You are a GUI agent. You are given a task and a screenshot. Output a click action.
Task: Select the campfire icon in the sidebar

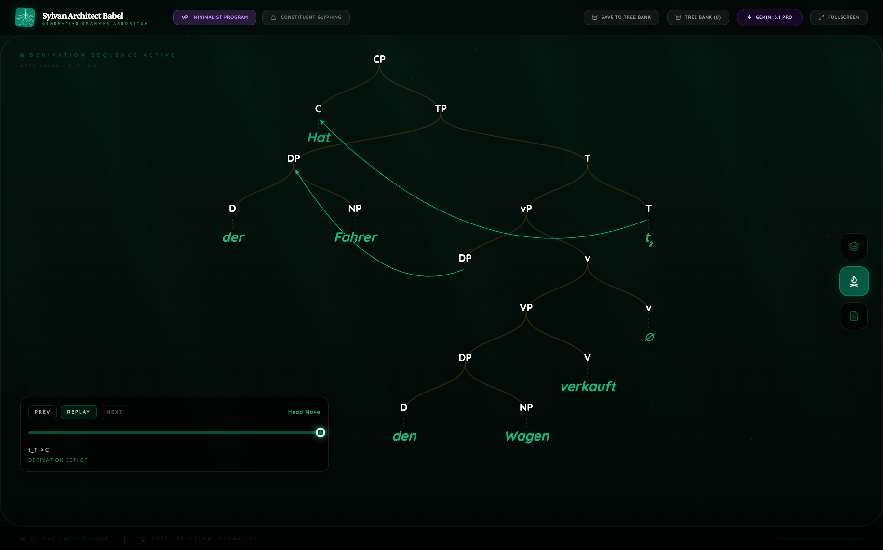[x=854, y=281]
